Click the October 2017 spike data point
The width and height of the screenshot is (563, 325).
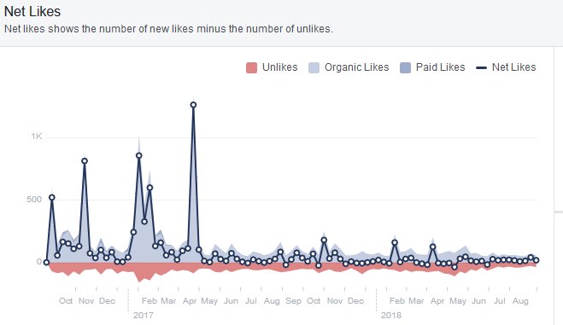pyautogui.click(x=324, y=240)
